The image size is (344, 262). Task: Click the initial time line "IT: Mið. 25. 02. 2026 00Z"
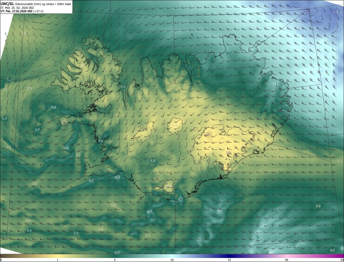point(17,8)
